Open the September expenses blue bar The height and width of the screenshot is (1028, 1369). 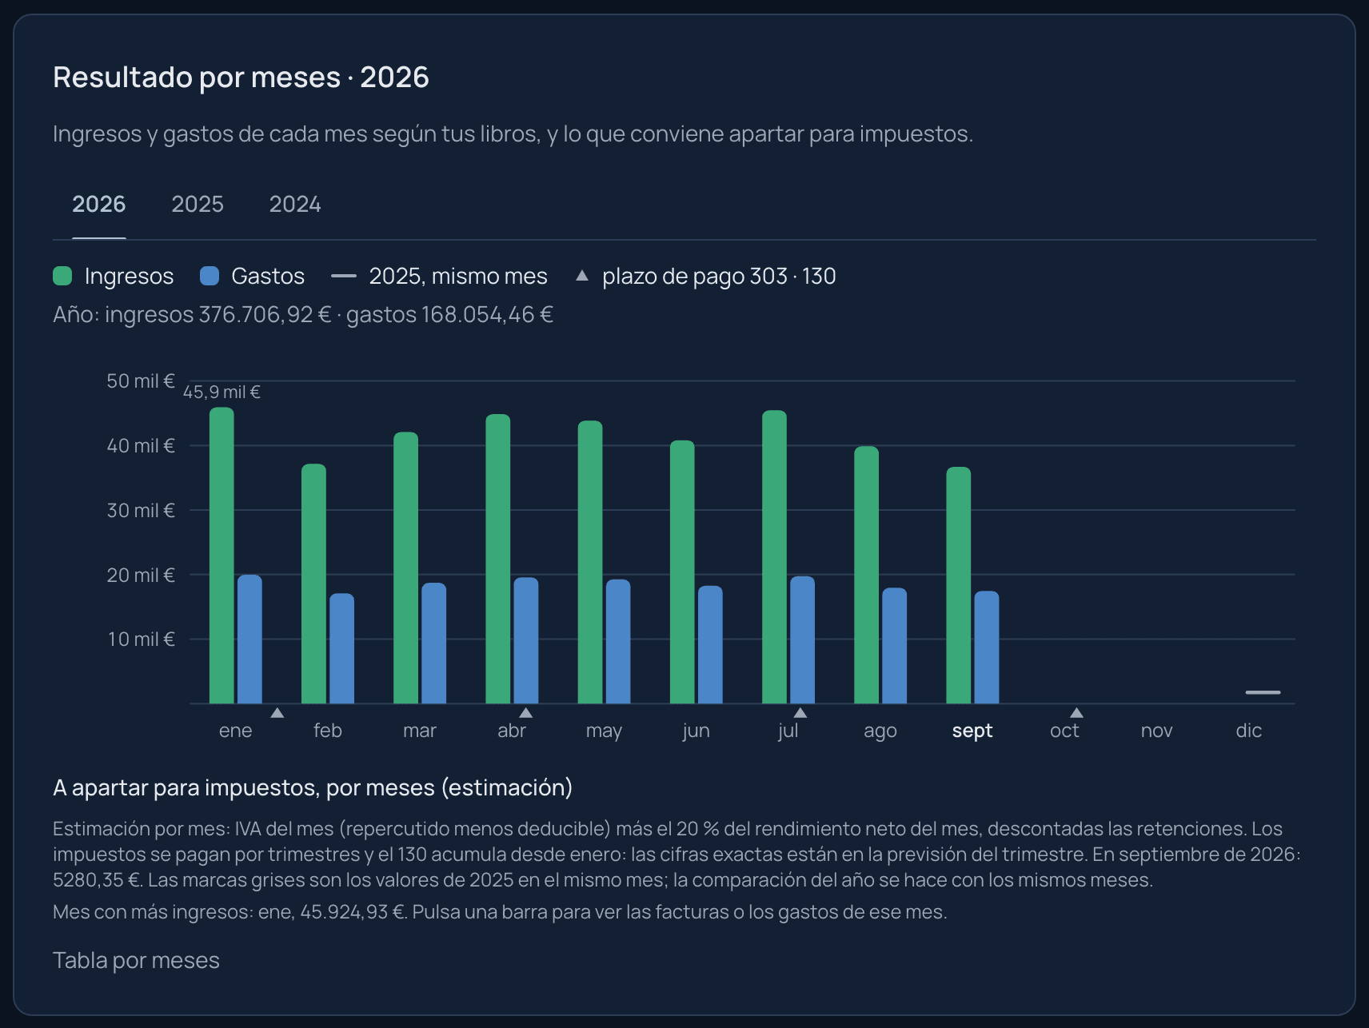click(987, 647)
